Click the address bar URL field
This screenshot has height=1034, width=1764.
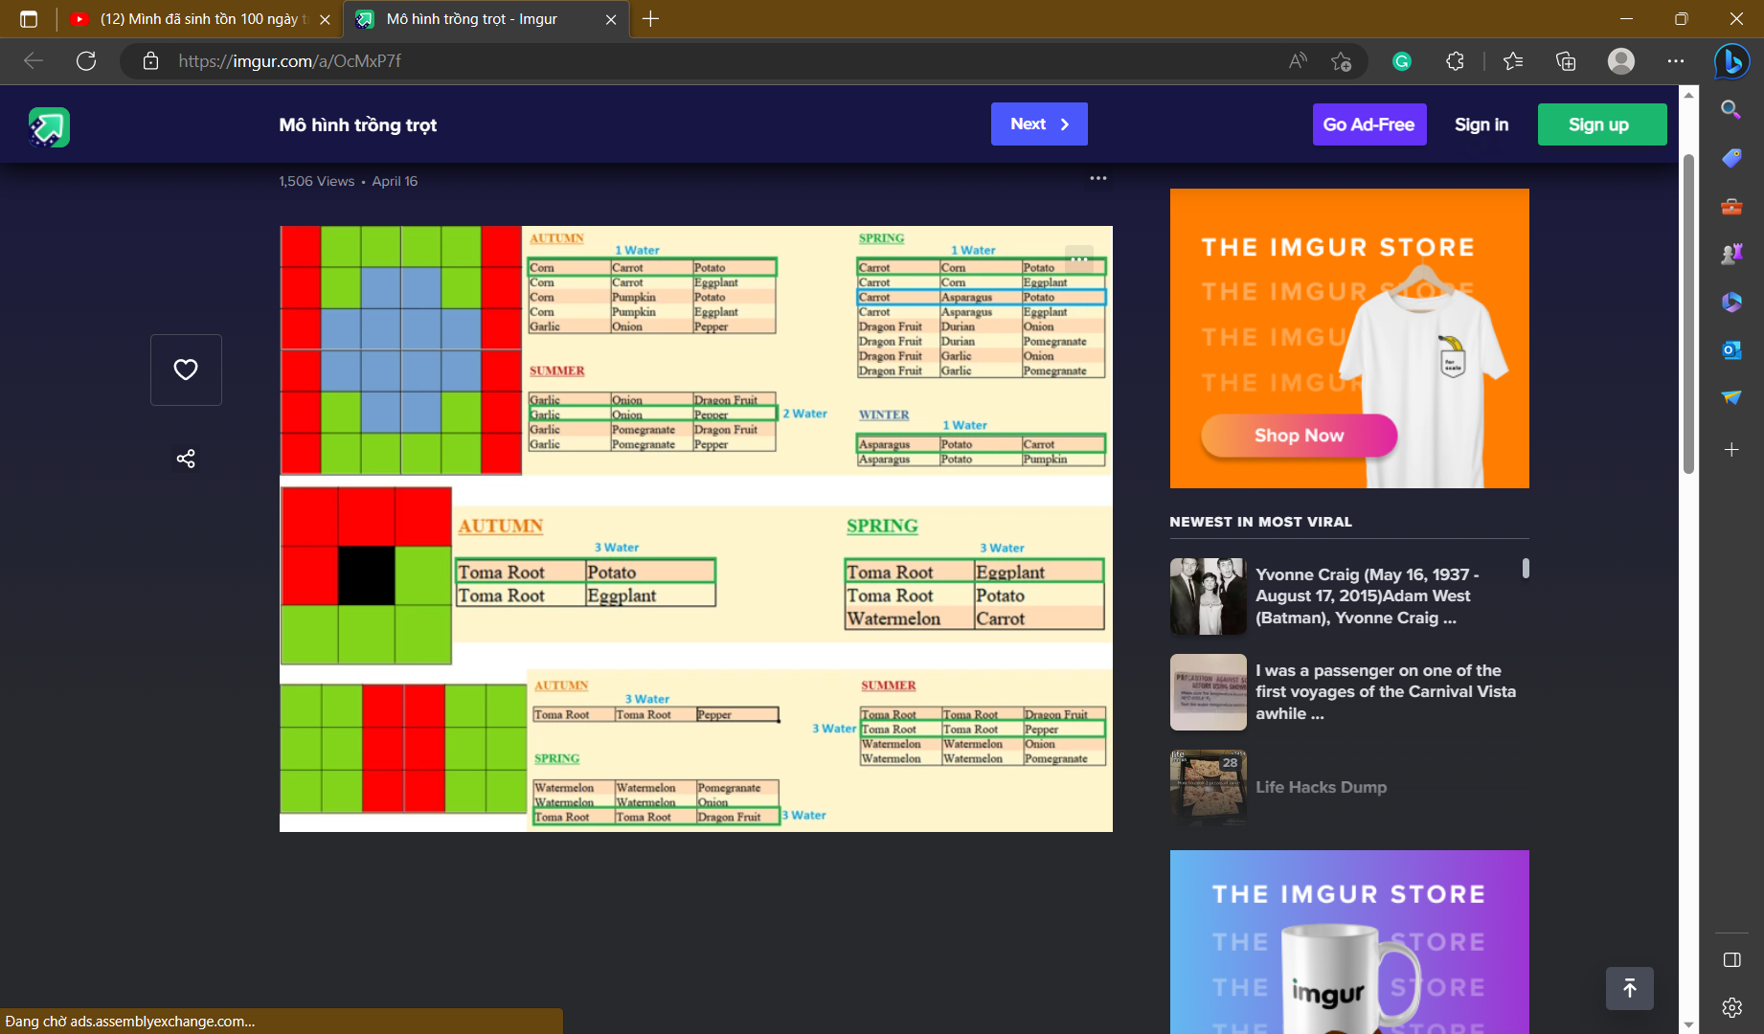670,61
